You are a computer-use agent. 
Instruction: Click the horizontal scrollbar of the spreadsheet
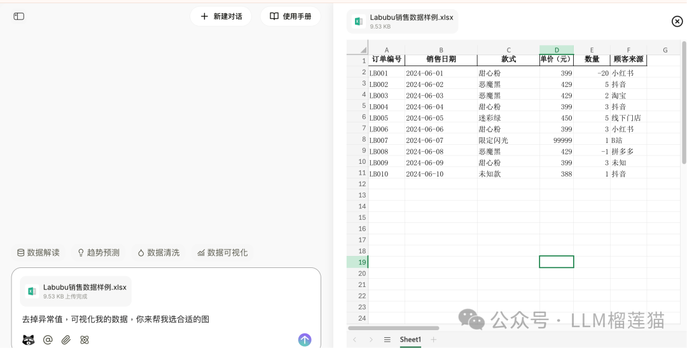point(394,328)
